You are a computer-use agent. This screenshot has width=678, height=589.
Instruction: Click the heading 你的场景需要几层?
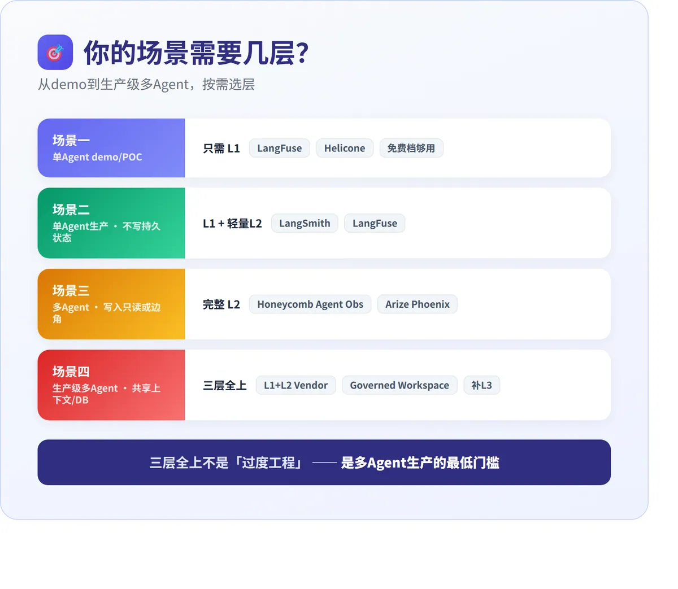point(195,53)
